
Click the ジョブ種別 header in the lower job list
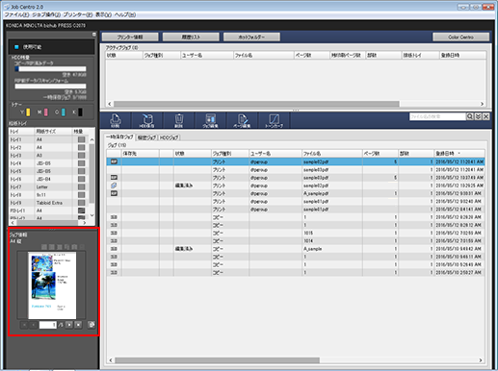pyautogui.click(x=230, y=154)
